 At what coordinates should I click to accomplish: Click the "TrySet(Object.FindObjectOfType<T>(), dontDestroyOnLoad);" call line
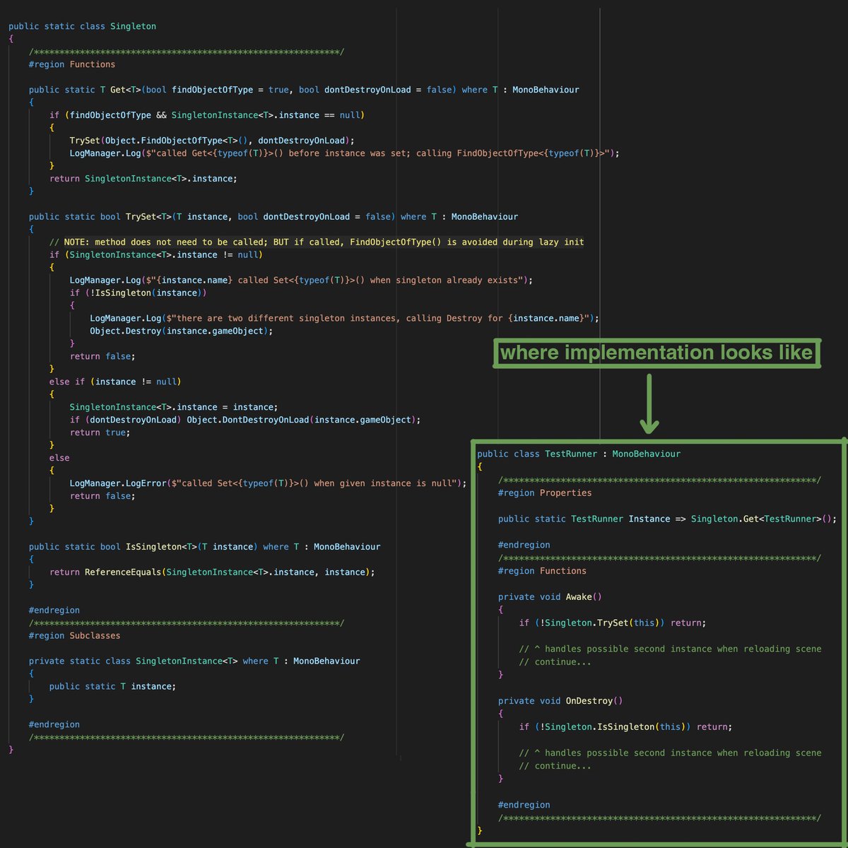[212, 141]
